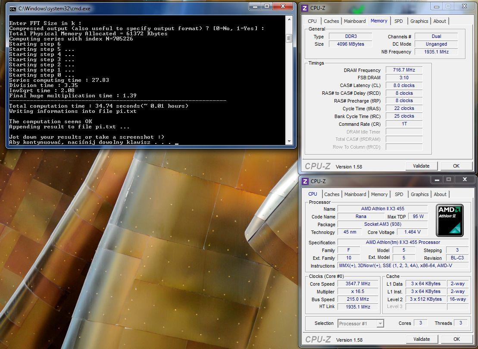The width and height of the screenshot is (478, 349).
Task: Close the top CPU-Z Memory window
Action: pos(464,6)
